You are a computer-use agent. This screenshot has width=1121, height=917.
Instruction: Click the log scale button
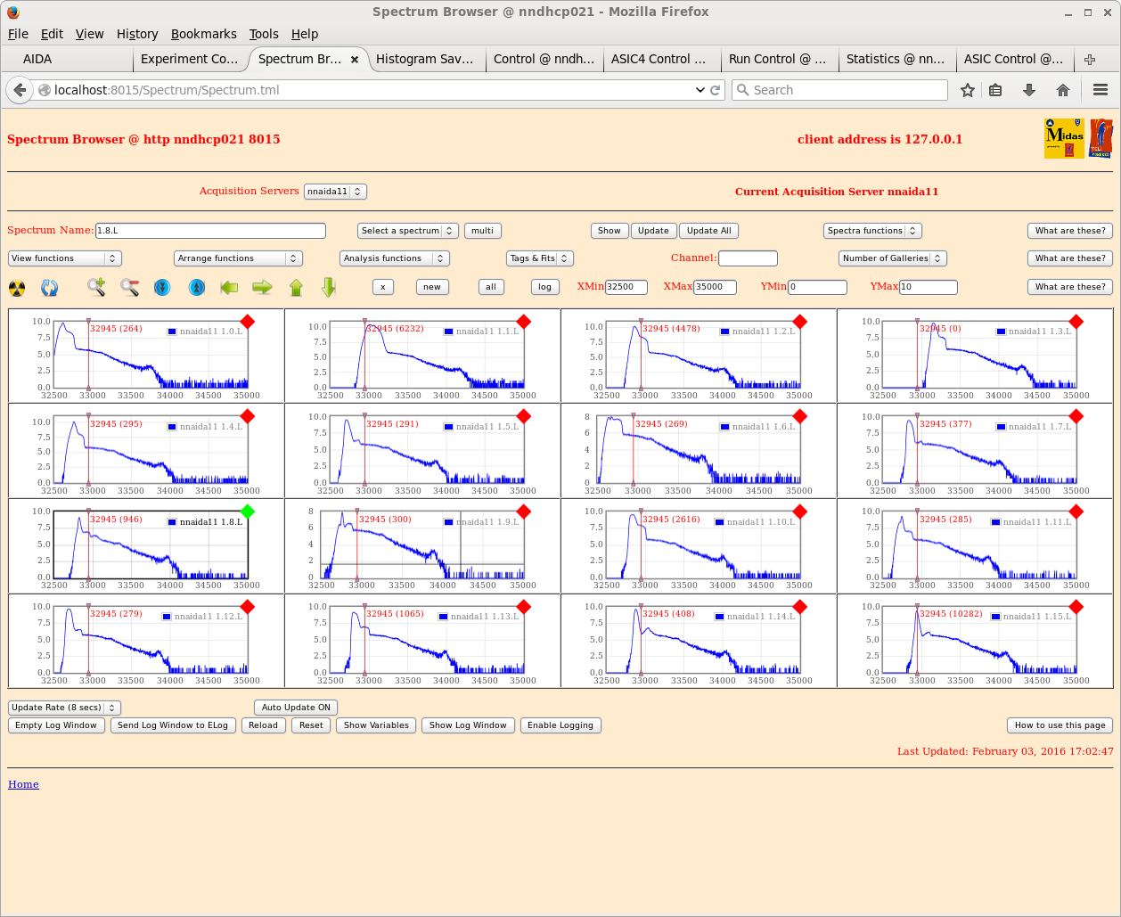pyautogui.click(x=544, y=287)
